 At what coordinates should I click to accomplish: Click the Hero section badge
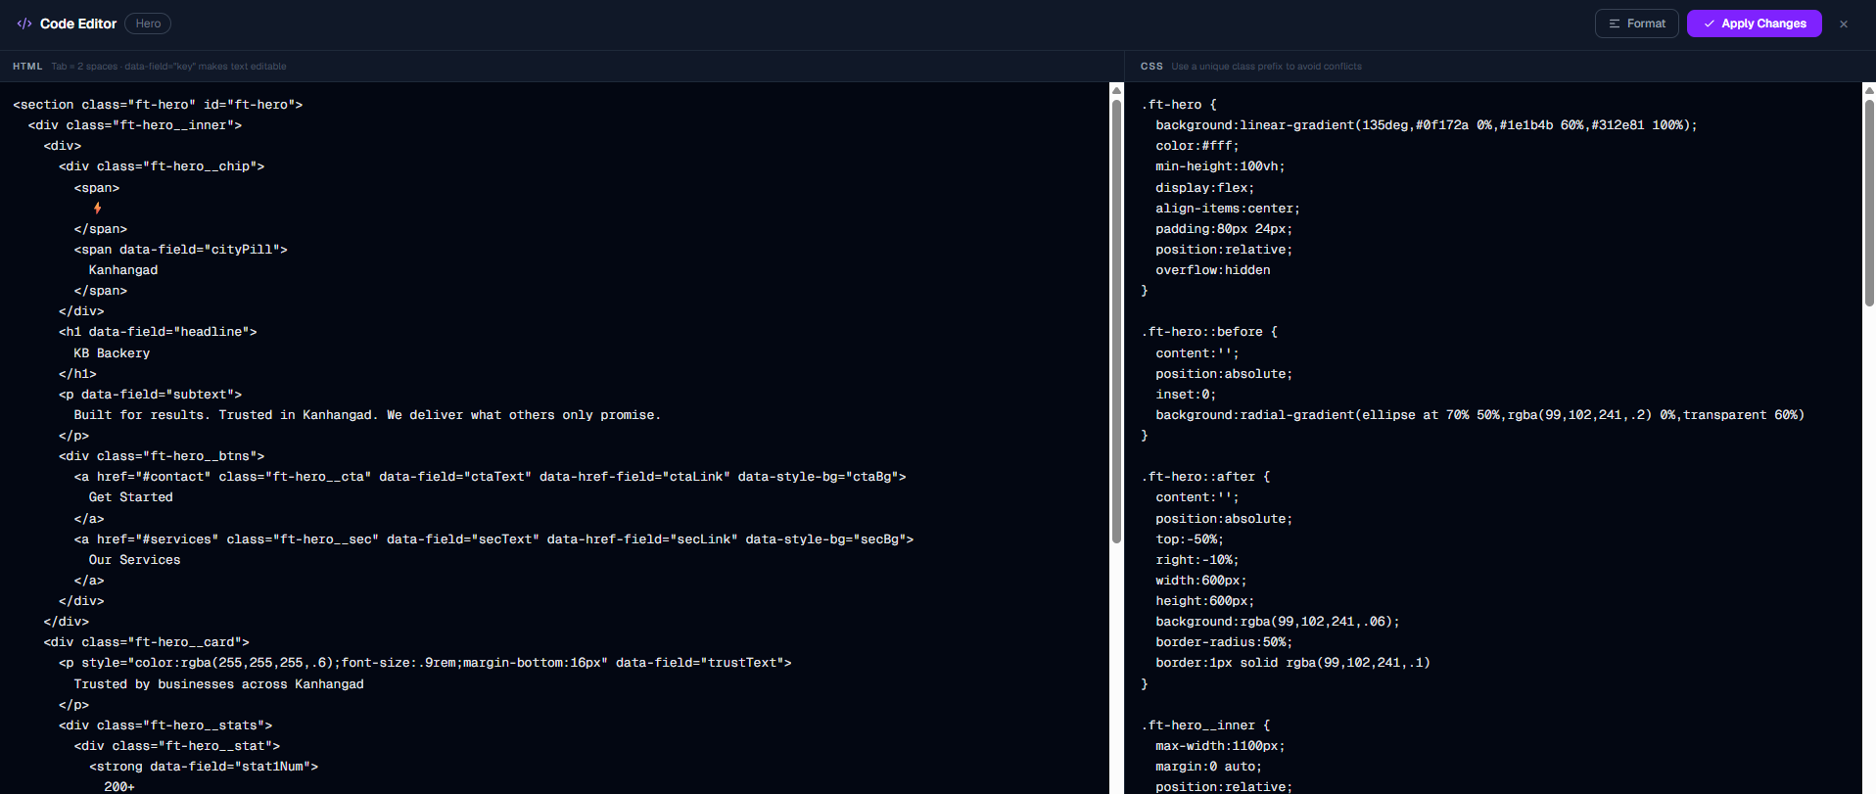[x=148, y=23]
